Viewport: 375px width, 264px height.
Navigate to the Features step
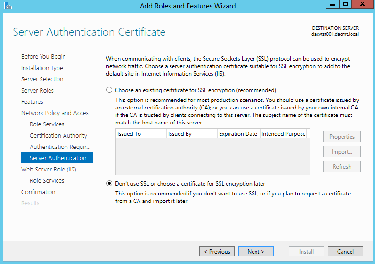click(32, 101)
